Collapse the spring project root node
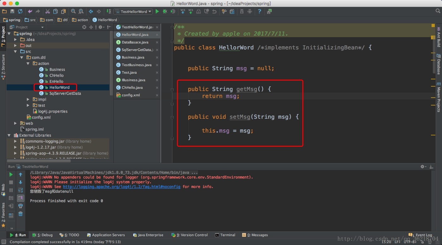 click(x=9, y=33)
